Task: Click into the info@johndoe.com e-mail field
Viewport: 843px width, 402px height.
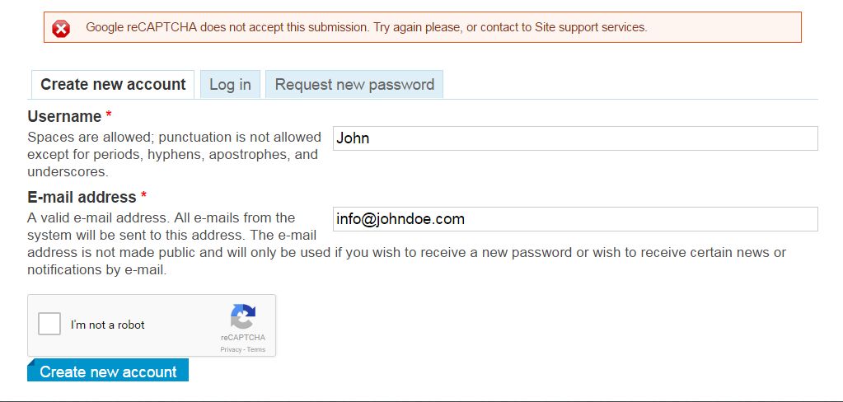Action: tap(574, 219)
